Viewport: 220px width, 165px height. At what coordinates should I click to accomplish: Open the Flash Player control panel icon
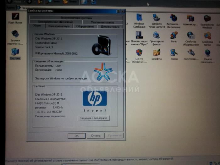pos(15,18)
